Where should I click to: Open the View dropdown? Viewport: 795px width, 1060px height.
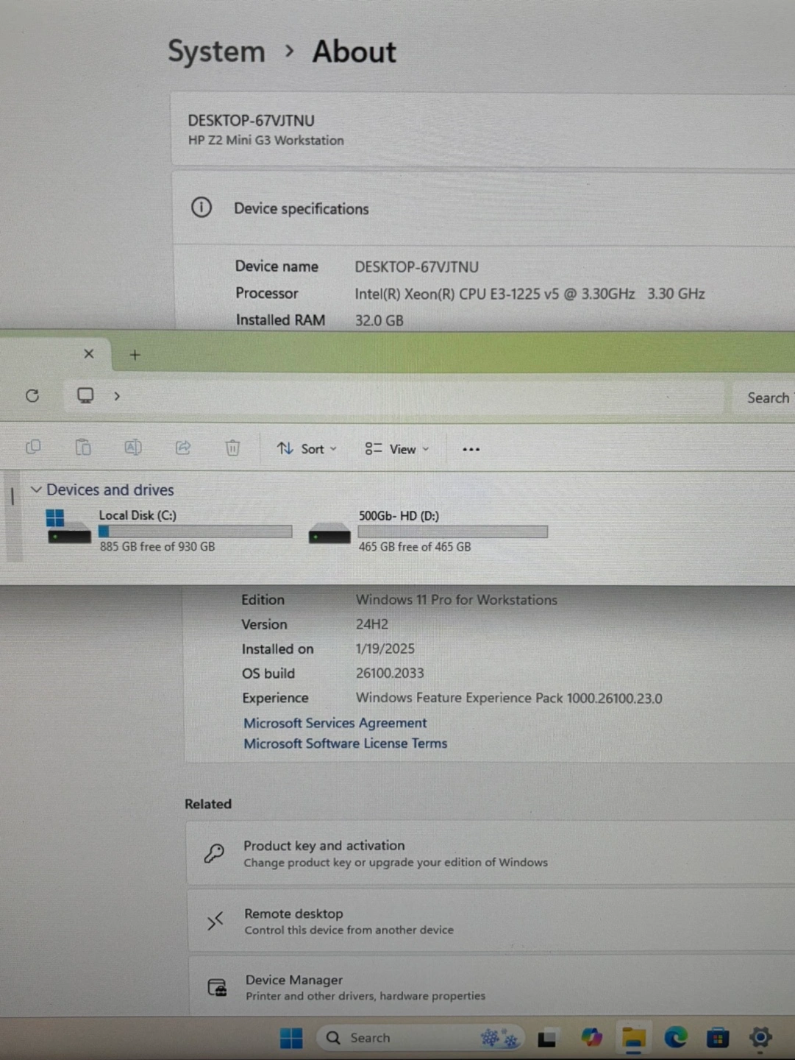pos(397,449)
